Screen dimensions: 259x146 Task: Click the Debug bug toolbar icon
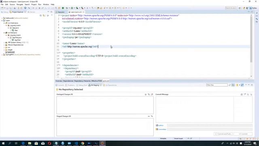tap(67, 8)
